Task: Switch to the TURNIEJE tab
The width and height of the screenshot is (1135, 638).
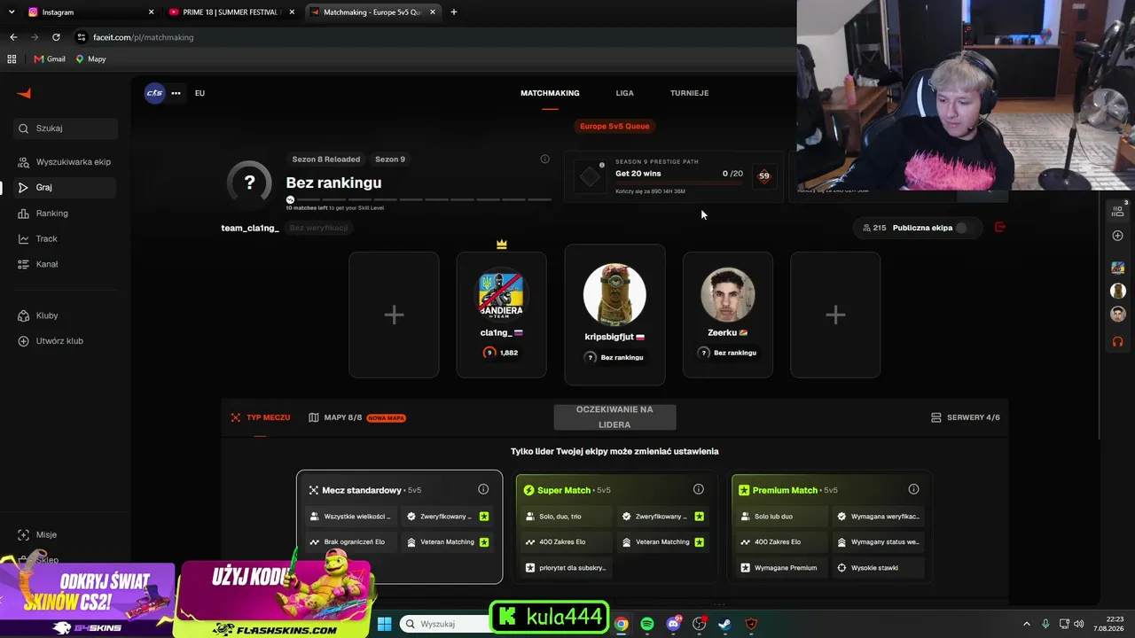Action: (x=689, y=93)
